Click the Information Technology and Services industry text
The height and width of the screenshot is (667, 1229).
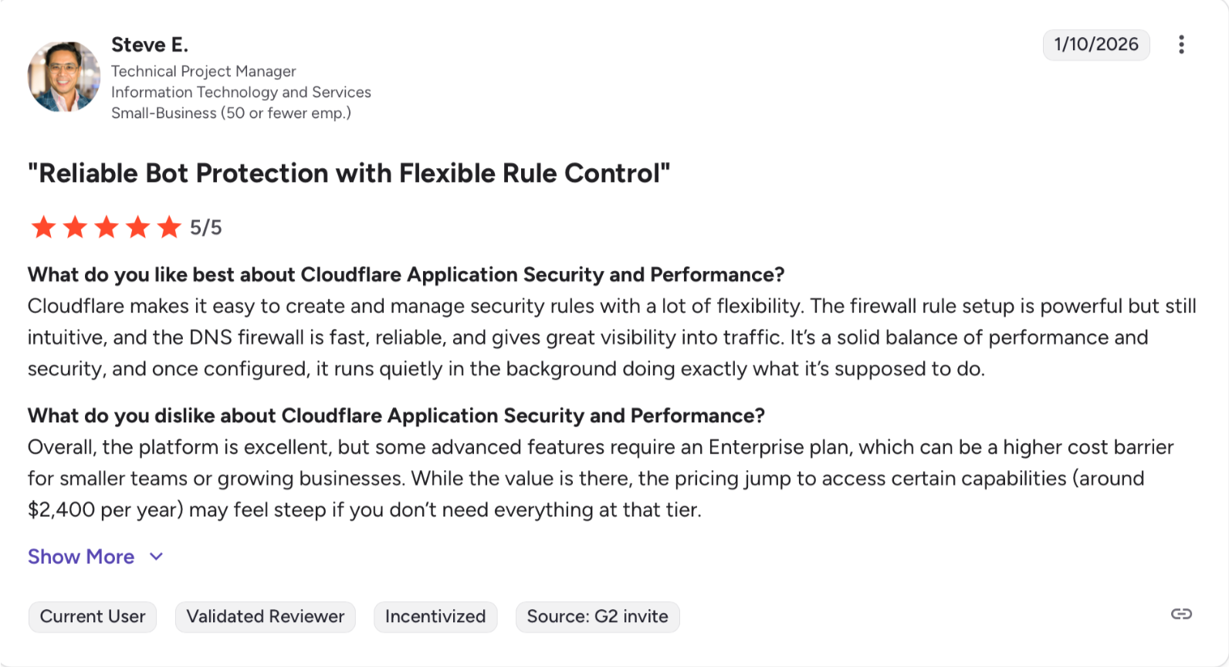click(241, 92)
